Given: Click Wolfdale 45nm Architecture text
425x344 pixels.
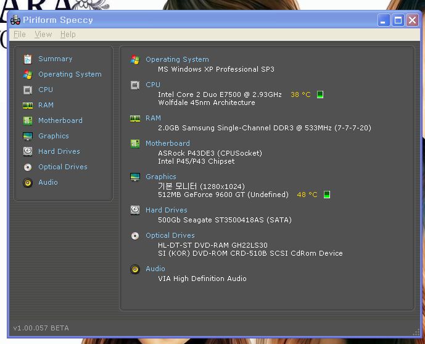Looking at the screenshot, I should point(207,103).
